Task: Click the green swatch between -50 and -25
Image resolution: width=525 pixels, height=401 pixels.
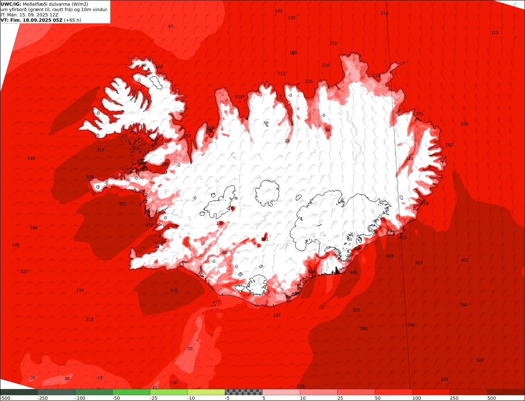Action: point(131,392)
